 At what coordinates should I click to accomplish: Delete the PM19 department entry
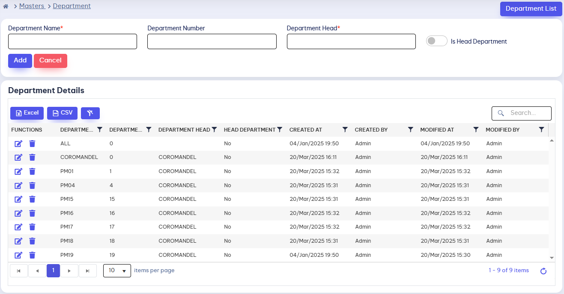coord(32,255)
